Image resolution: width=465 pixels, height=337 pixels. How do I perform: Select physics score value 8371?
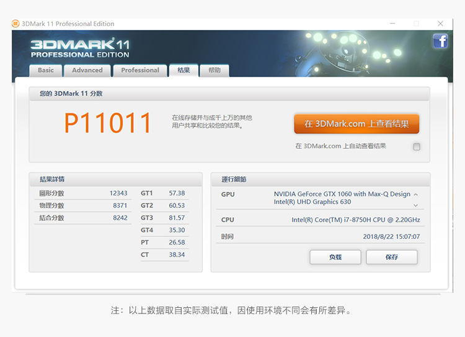pyautogui.click(x=120, y=205)
